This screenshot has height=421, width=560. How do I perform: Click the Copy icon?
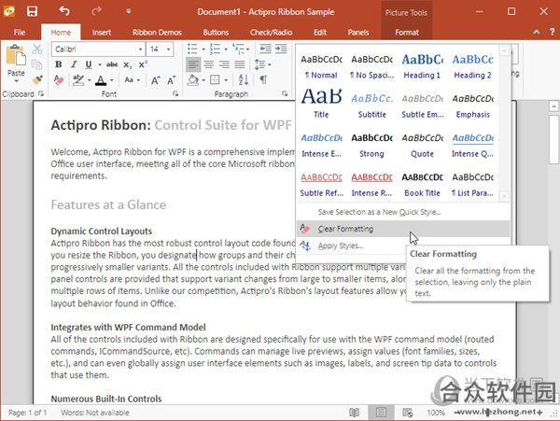[x=36, y=64]
